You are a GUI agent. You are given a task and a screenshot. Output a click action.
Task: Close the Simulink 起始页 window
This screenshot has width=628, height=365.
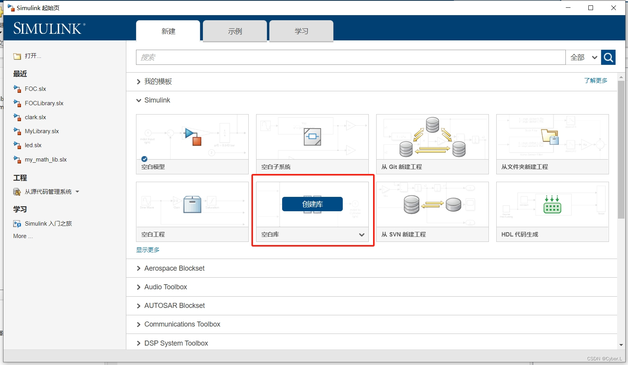click(614, 8)
